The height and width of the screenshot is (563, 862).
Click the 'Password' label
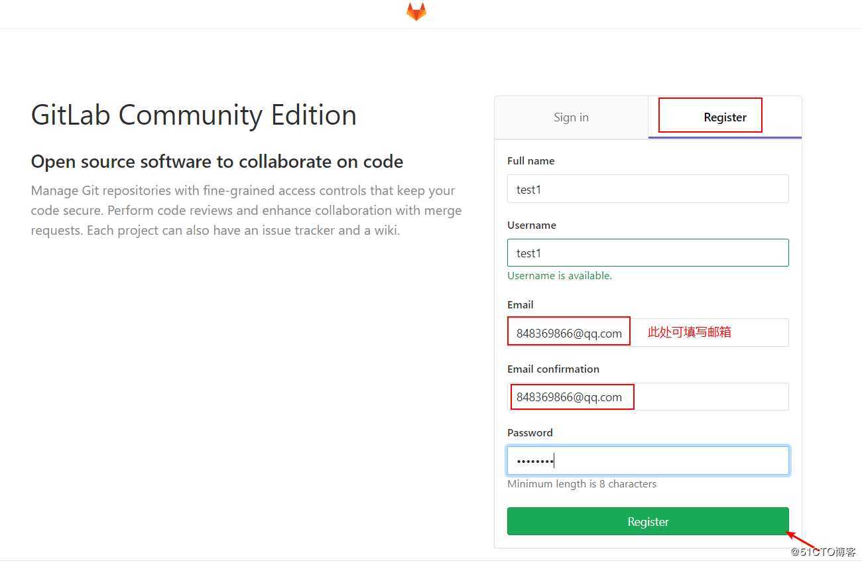click(x=530, y=433)
